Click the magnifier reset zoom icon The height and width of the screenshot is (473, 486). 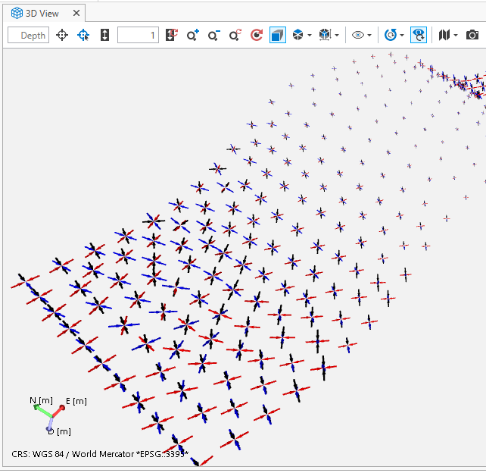coord(235,35)
